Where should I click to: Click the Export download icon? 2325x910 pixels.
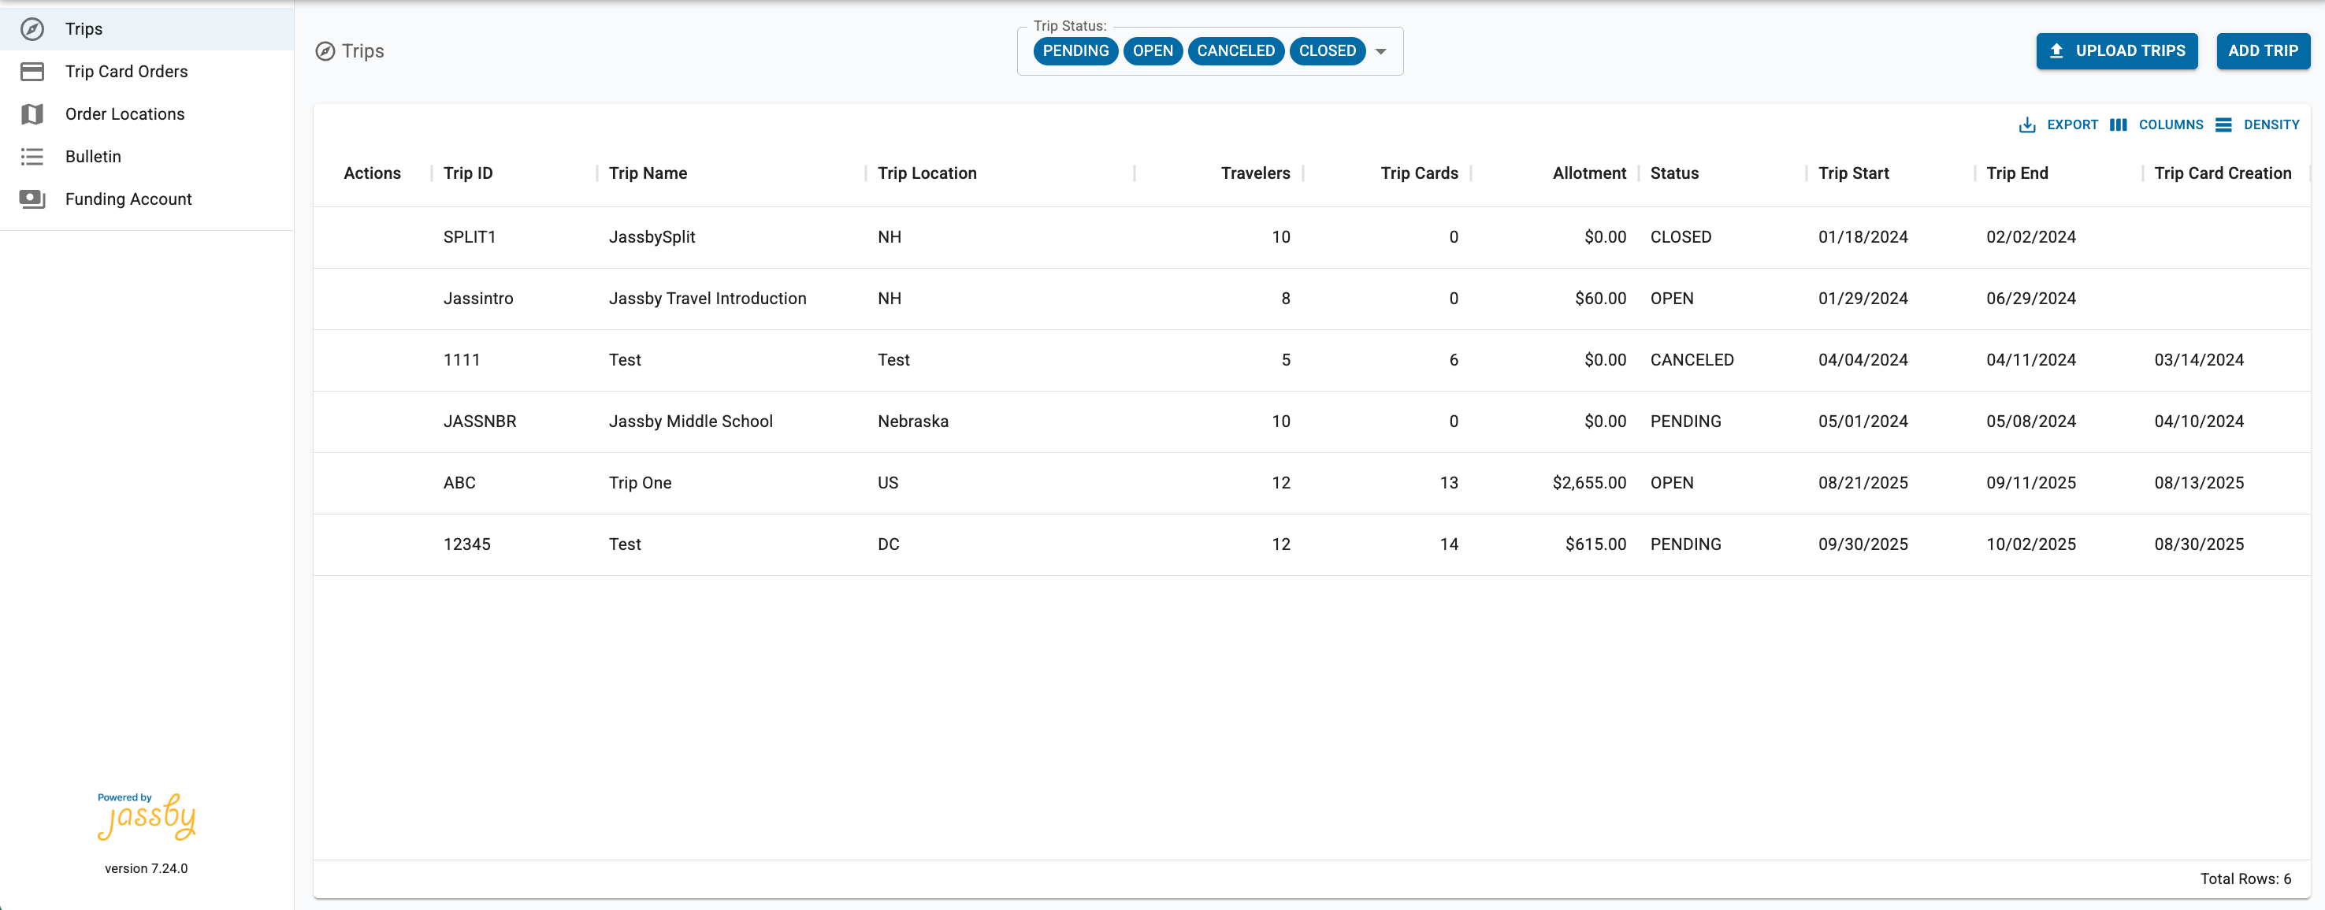pyautogui.click(x=2027, y=124)
